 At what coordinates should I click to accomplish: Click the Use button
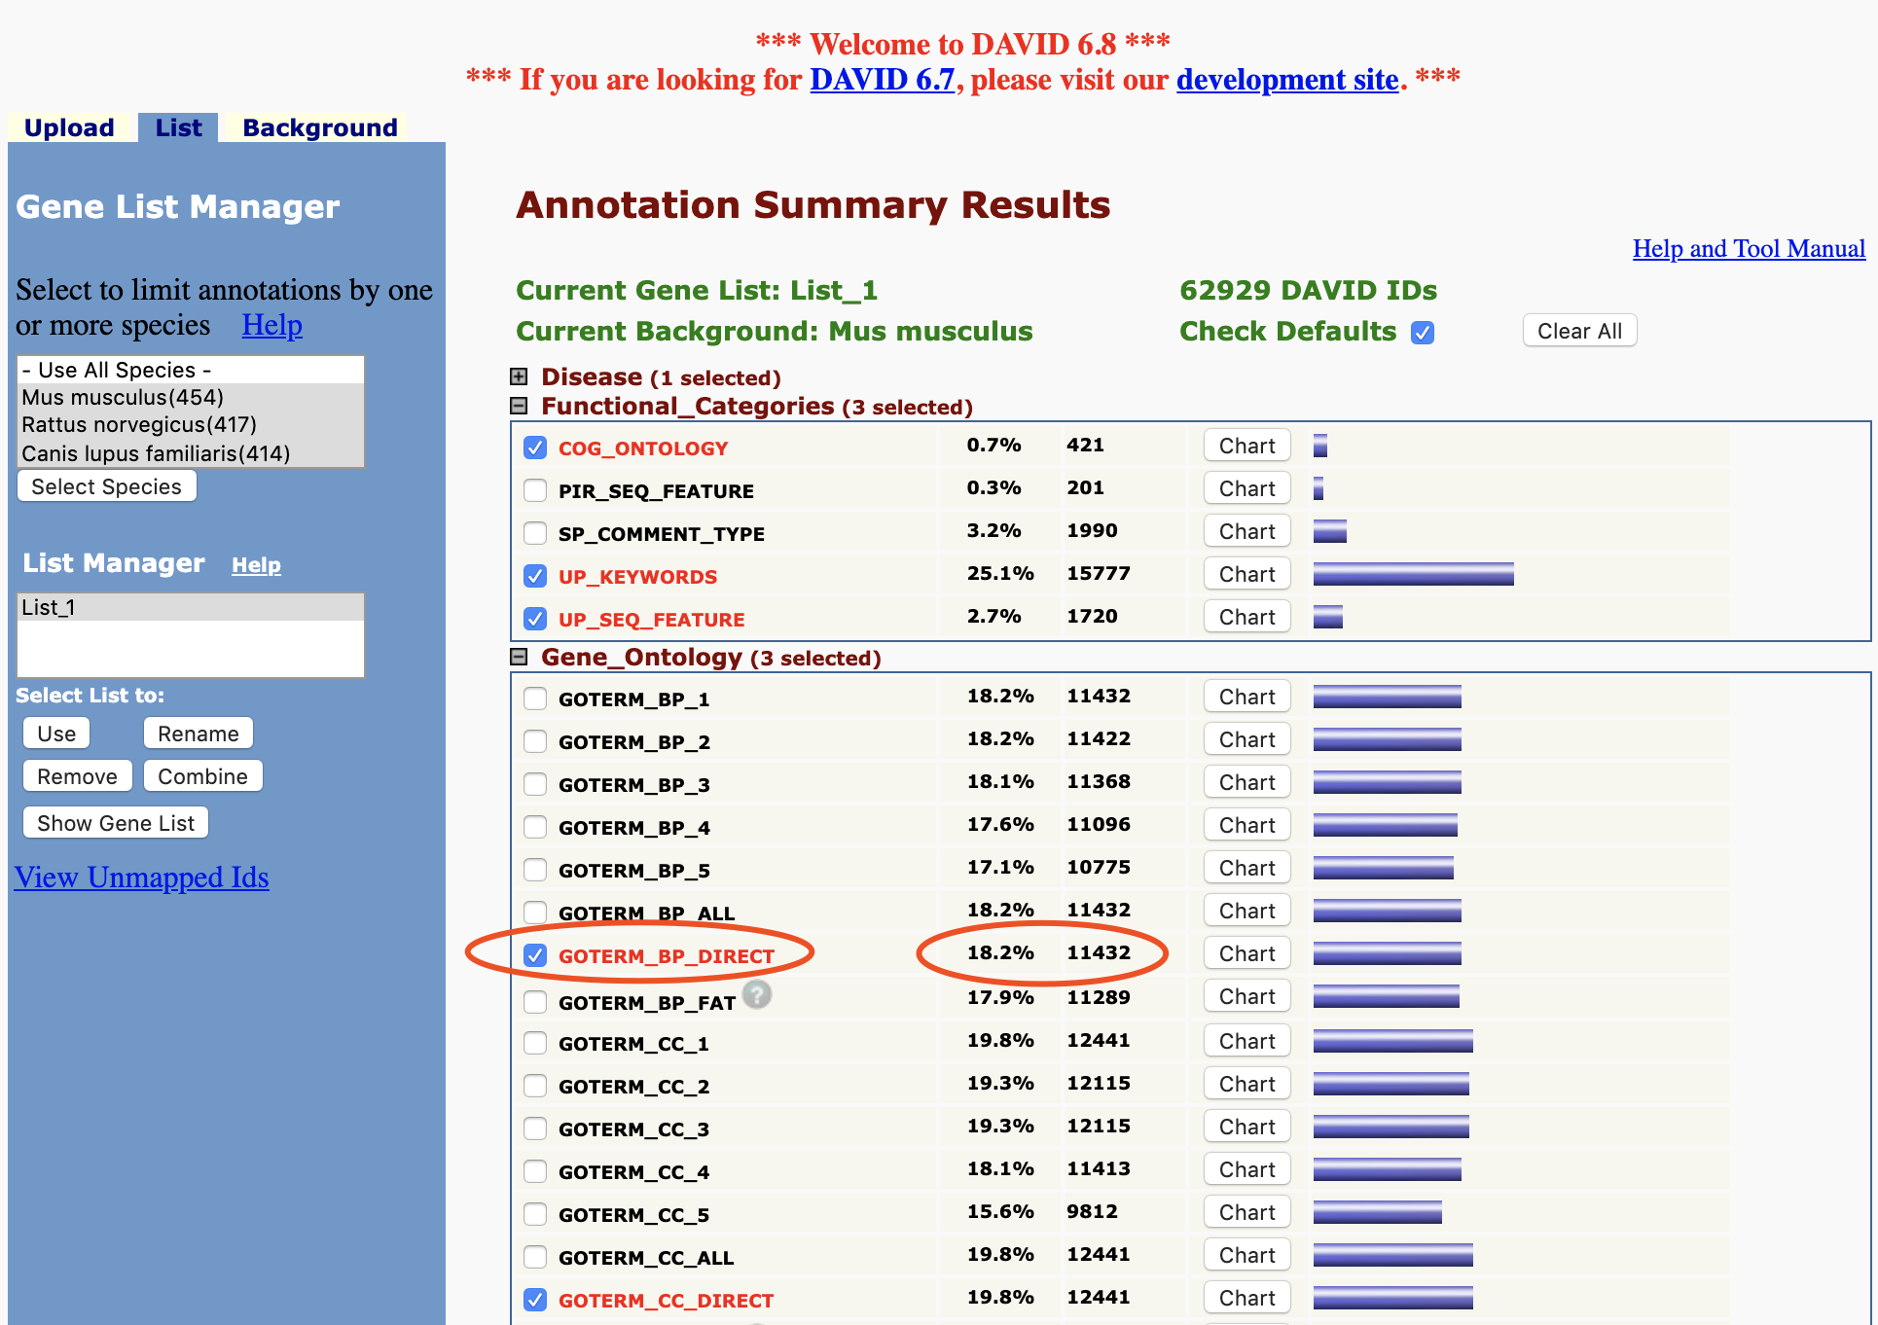[56, 734]
